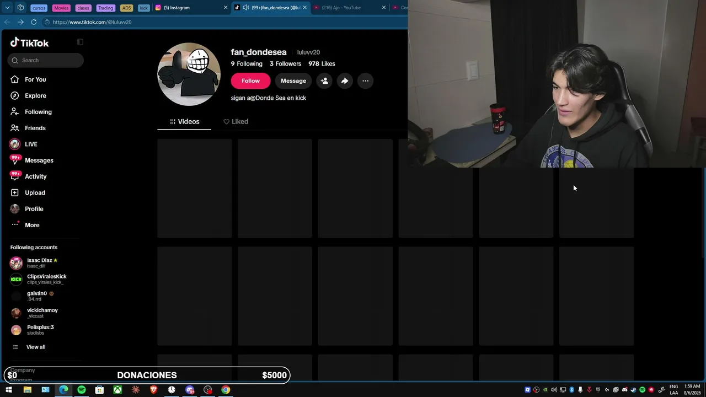Open the Friends page

pyautogui.click(x=35, y=128)
